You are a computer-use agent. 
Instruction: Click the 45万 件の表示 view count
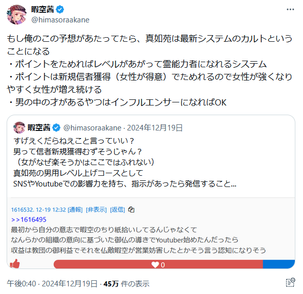pyautogui.click(x=127, y=284)
